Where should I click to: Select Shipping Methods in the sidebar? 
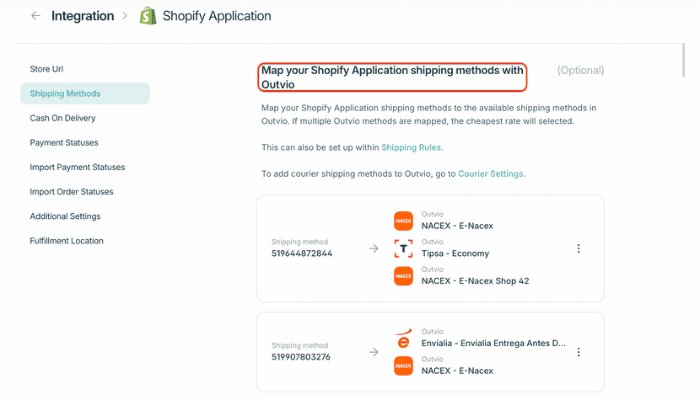(65, 93)
